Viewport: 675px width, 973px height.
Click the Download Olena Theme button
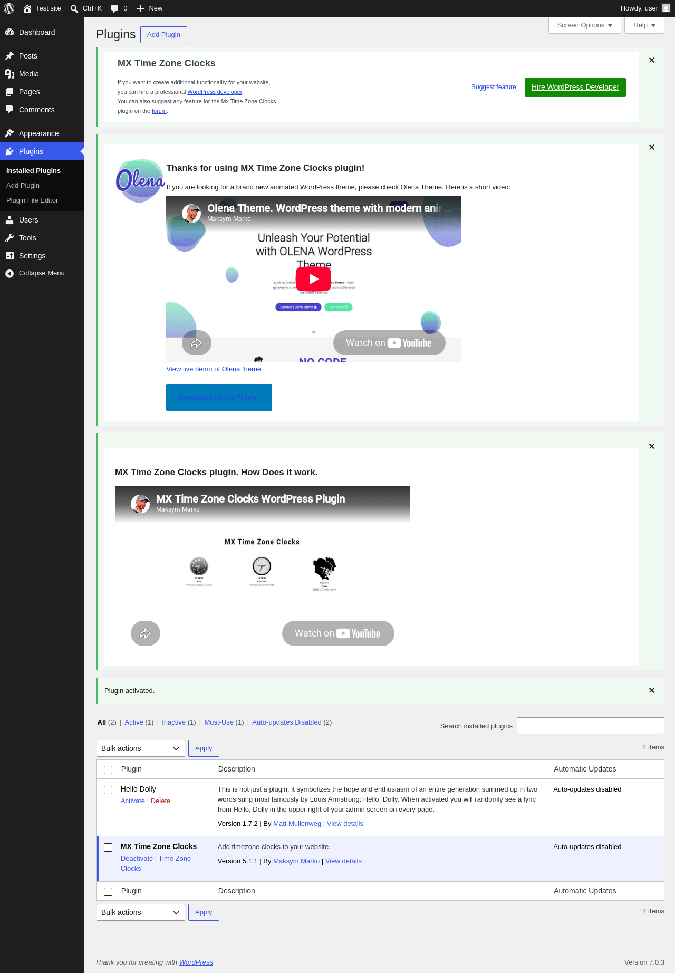click(219, 398)
